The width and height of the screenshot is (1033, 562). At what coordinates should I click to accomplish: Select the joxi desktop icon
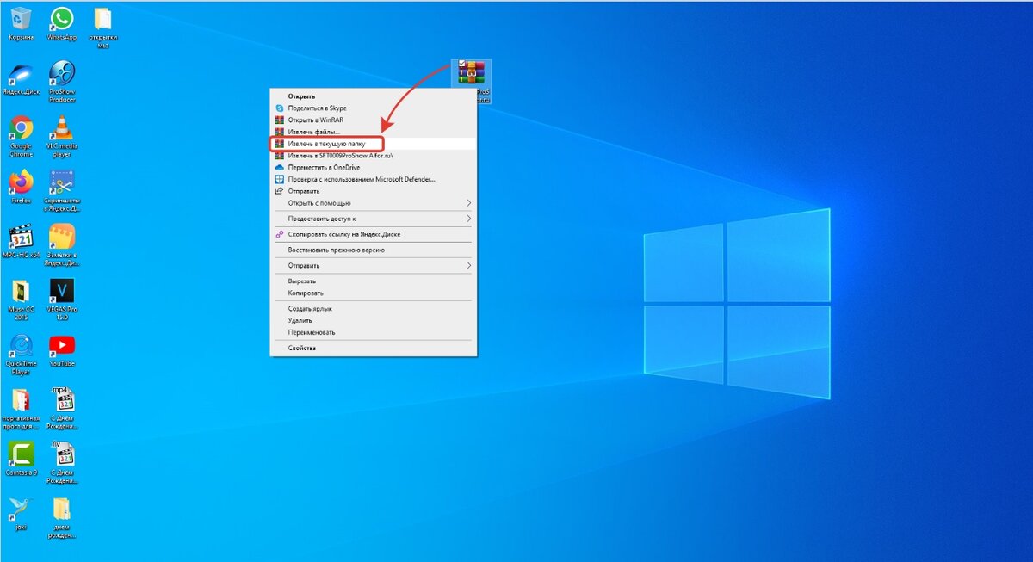(x=21, y=513)
